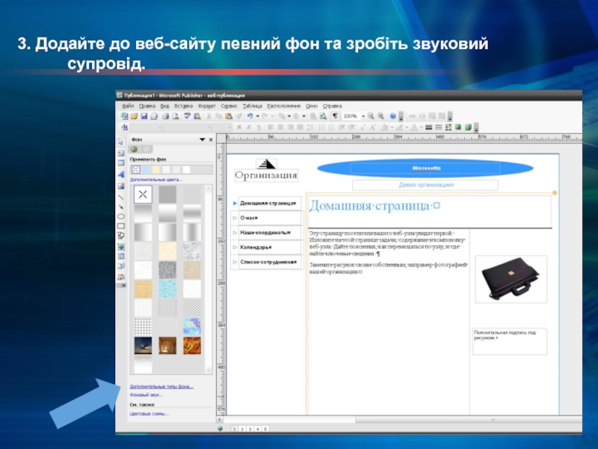Select the Insert Table tool
598x449 pixels.
click(x=121, y=163)
